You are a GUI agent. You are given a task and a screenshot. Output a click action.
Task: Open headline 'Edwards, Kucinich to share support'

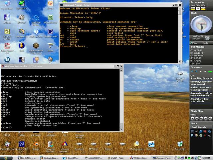(x=201, y=83)
